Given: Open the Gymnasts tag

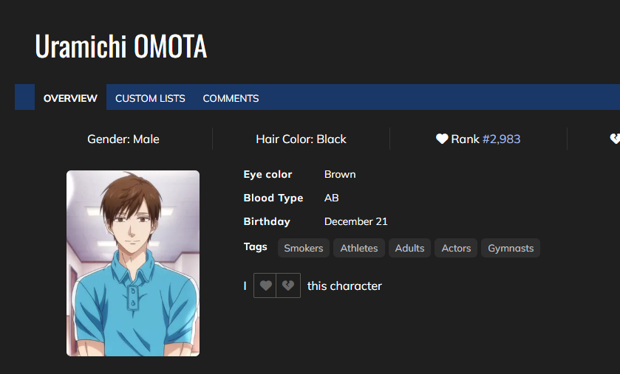Looking at the screenshot, I should pyautogui.click(x=511, y=248).
